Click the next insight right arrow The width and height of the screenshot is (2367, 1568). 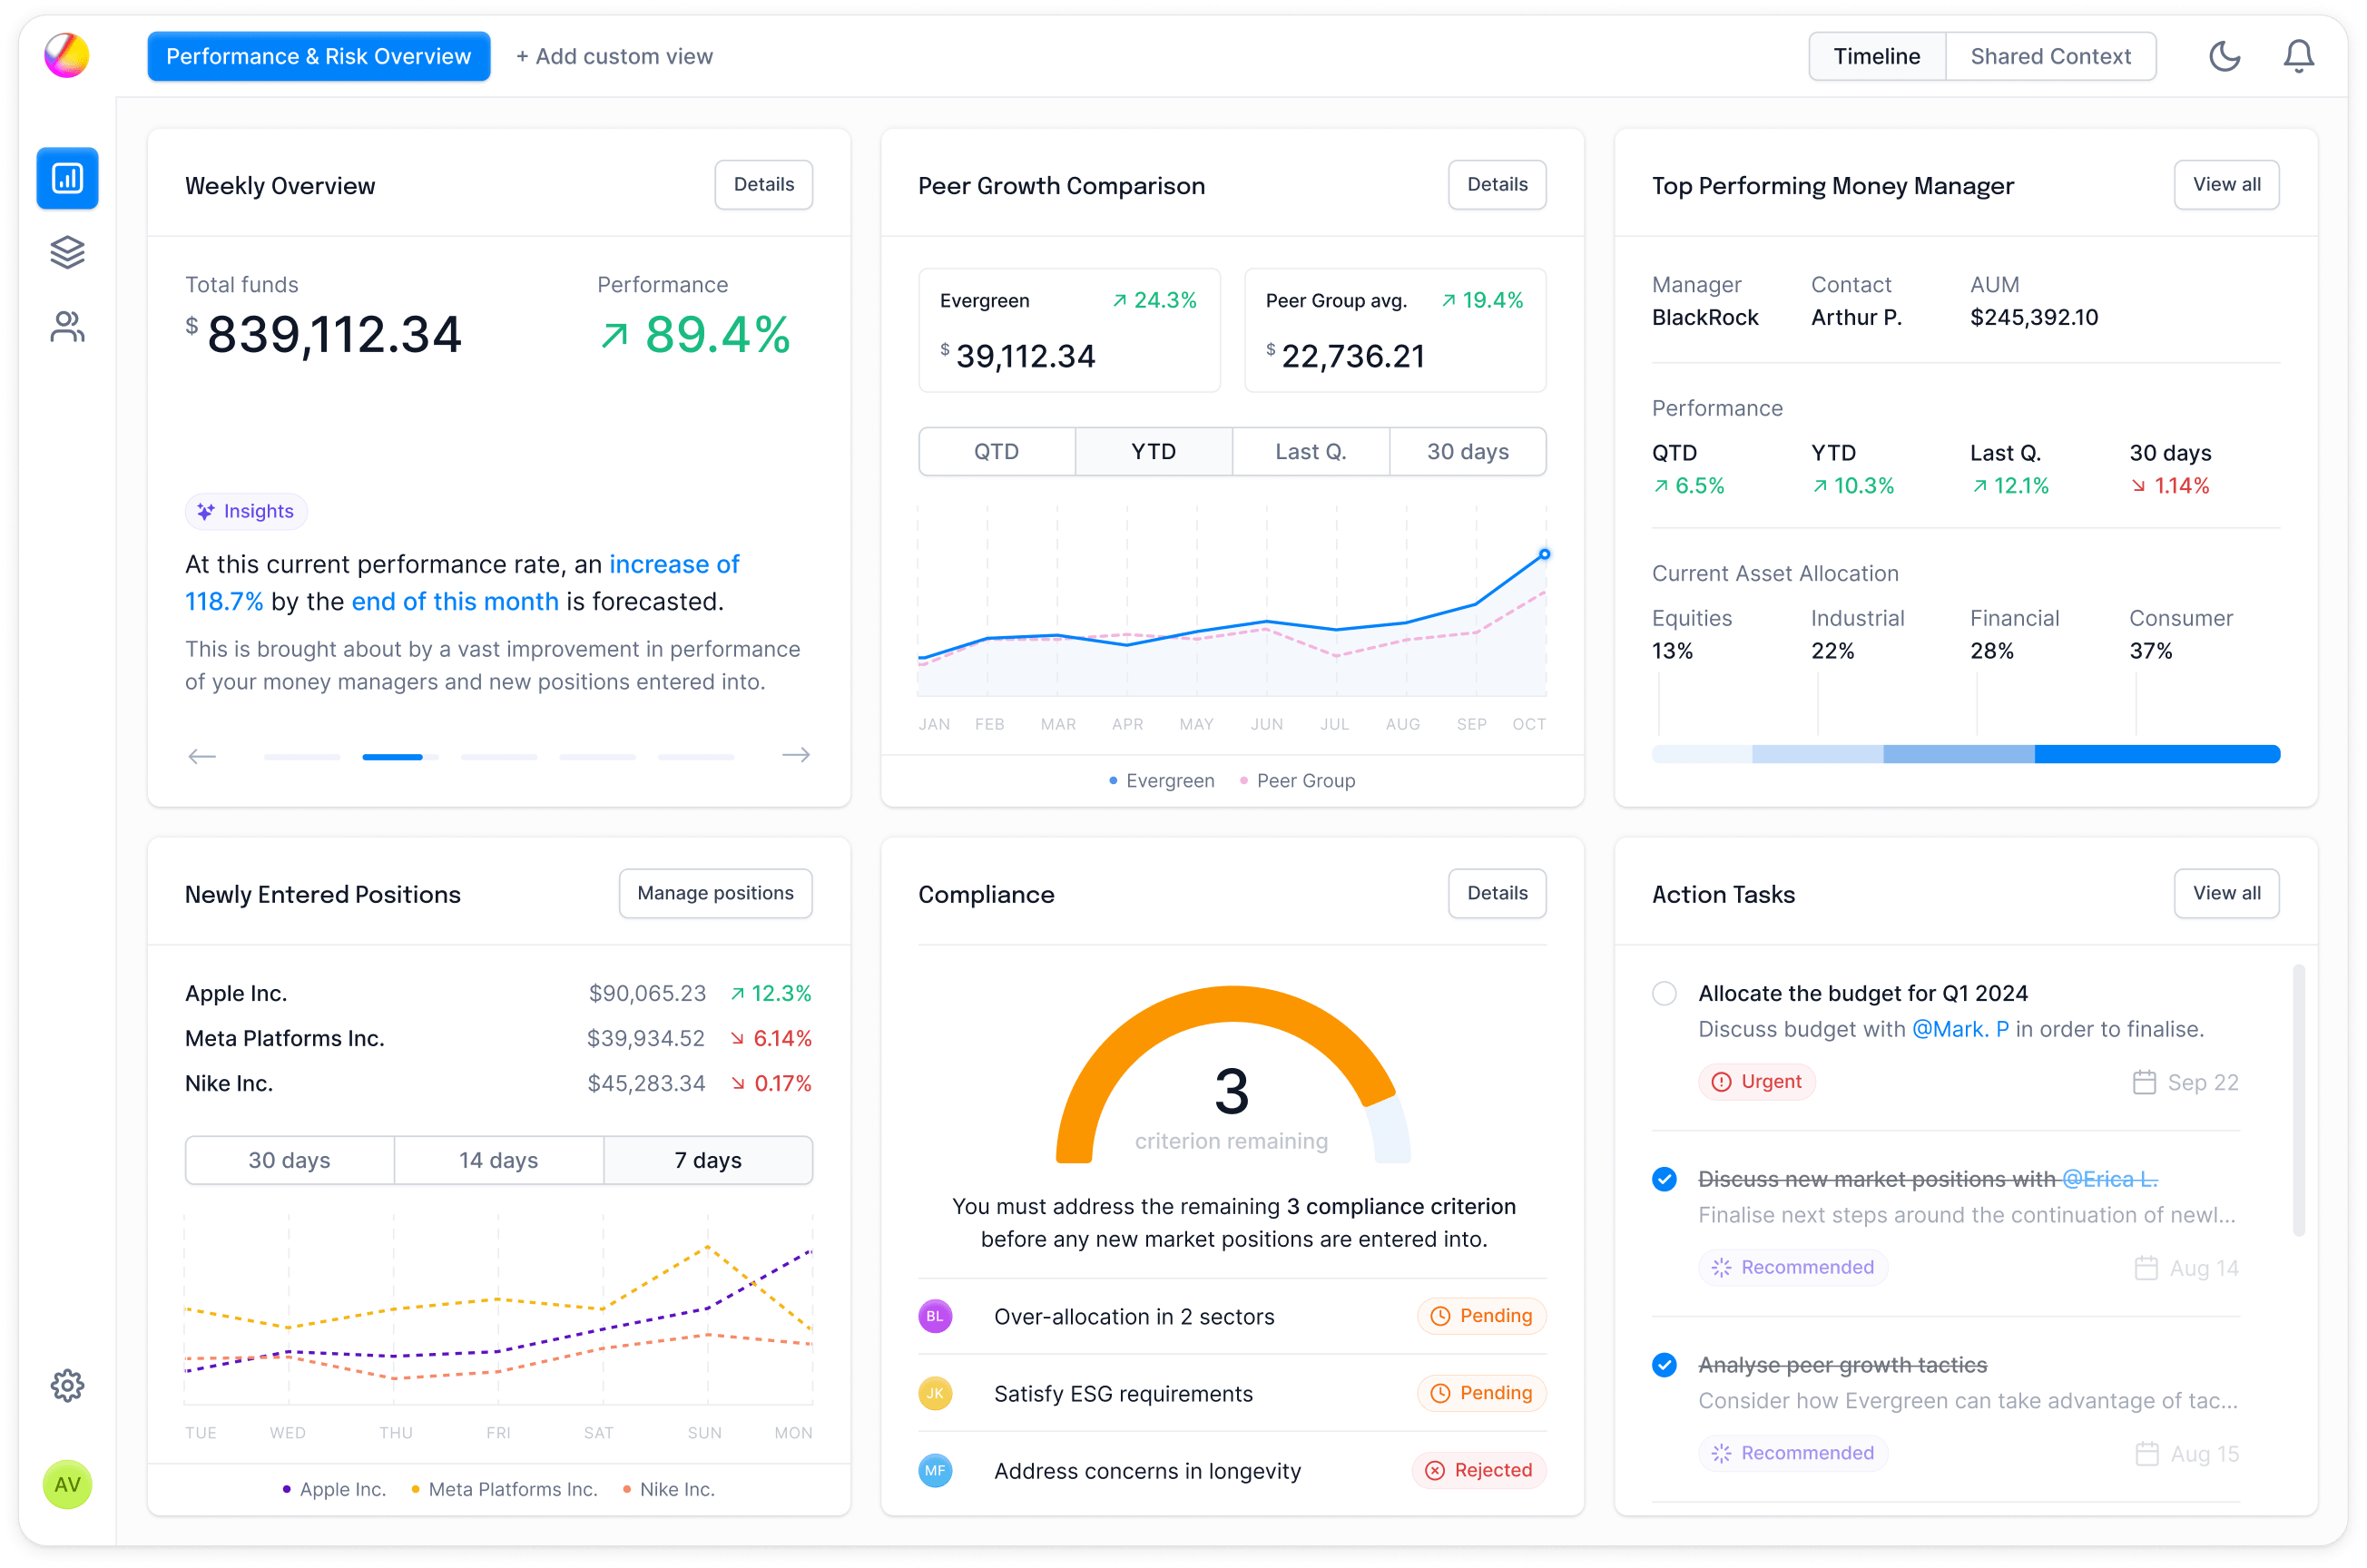click(795, 755)
